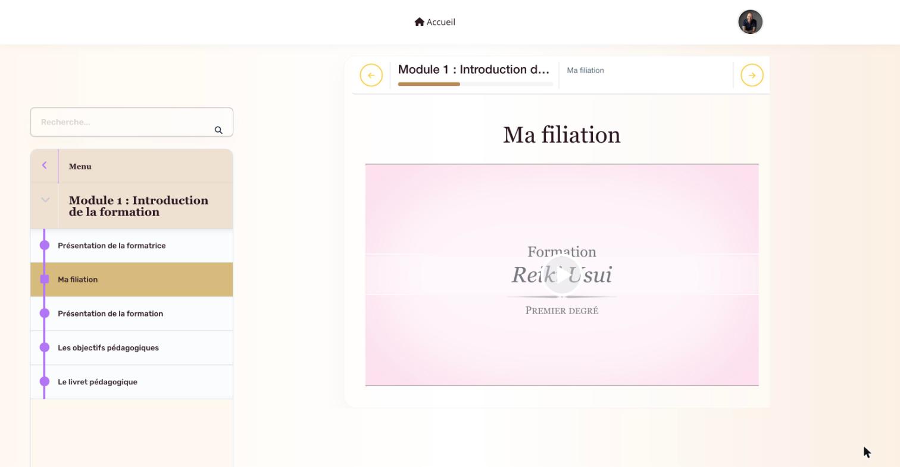Open the user profile avatar

point(750,22)
